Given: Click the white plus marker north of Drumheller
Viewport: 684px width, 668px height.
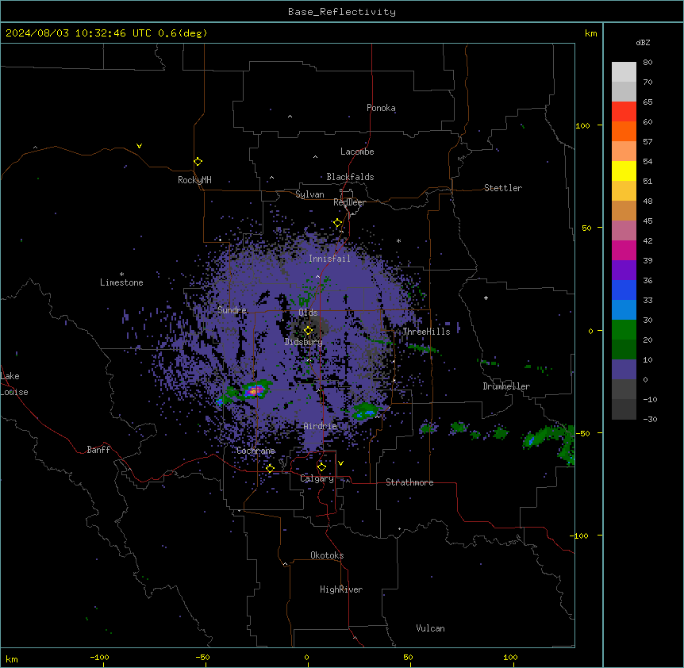Looking at the screenshot, I should point(486,298).
